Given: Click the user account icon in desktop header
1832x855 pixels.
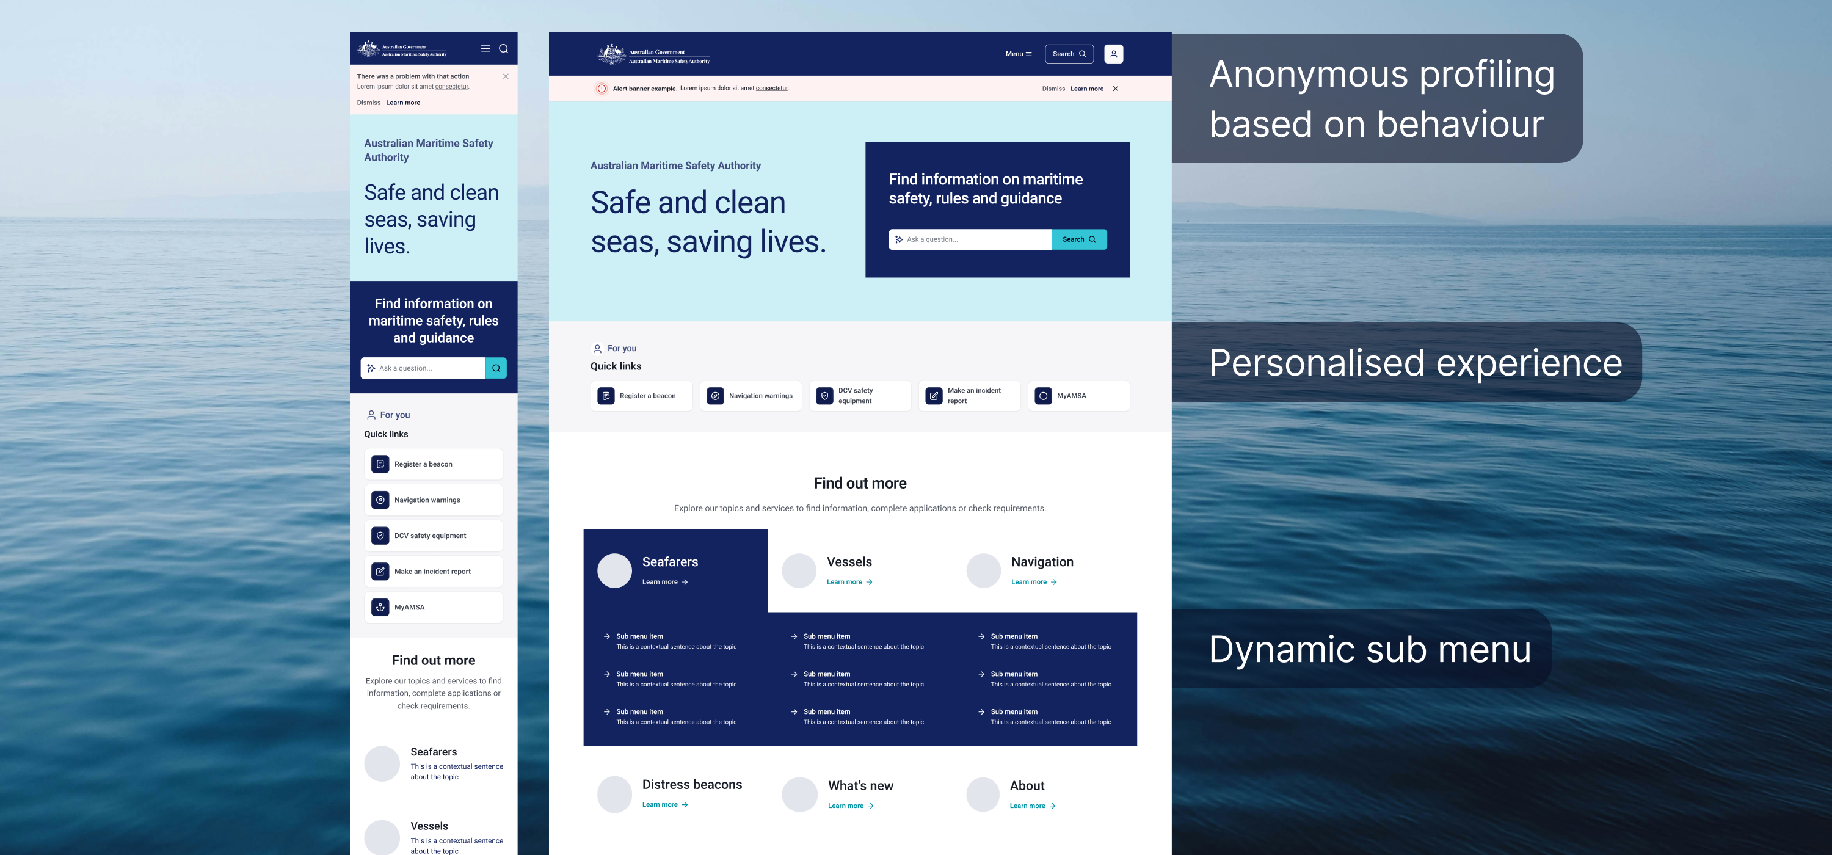Looking at the screenshot, I should tap(1114, 54).
